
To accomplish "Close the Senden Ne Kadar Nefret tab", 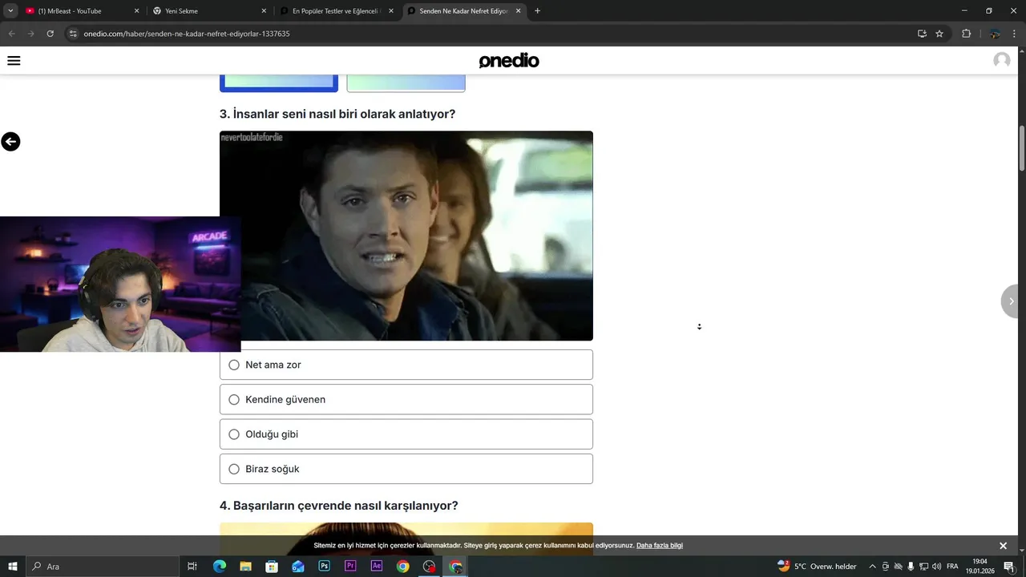I will [518, 11].
